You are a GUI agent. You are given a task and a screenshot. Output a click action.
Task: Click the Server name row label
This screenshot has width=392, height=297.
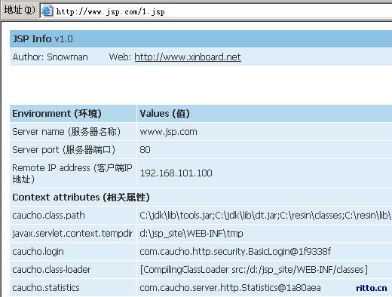click(x=66, y=132)
